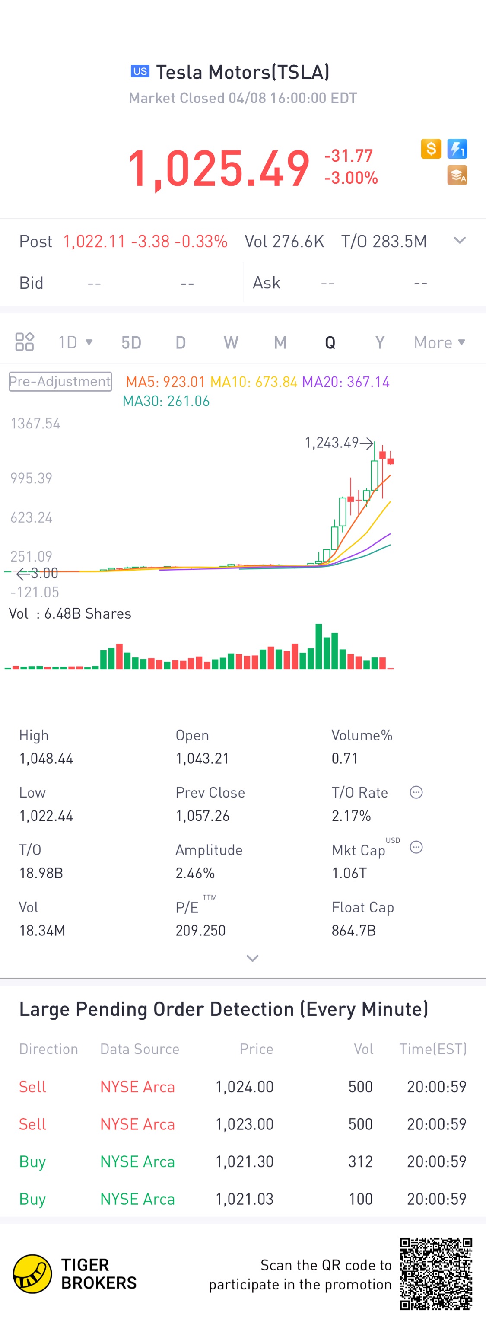
Task: Tap the MA5: 923.01 indicator label
Action: [165, 382]
